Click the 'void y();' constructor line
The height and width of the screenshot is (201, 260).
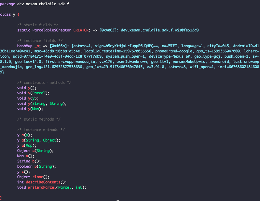(x=27, y=88)
